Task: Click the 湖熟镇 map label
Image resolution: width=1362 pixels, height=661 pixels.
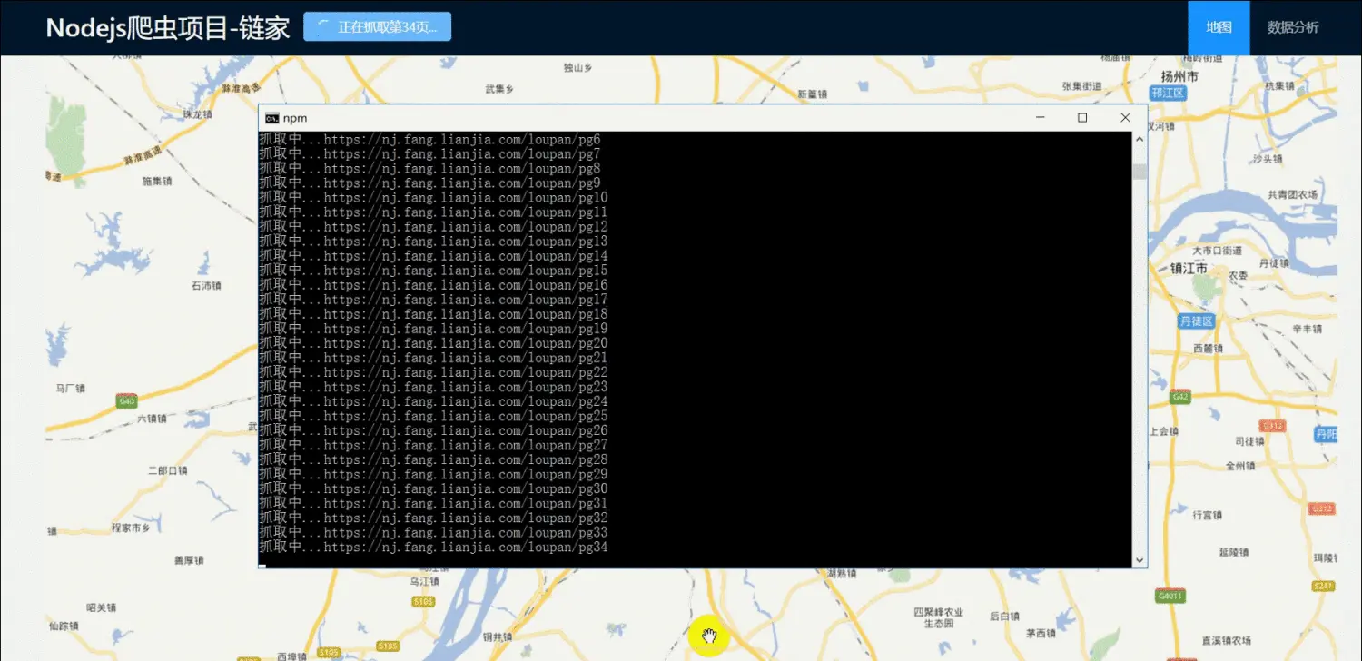Action: point(842,574)
